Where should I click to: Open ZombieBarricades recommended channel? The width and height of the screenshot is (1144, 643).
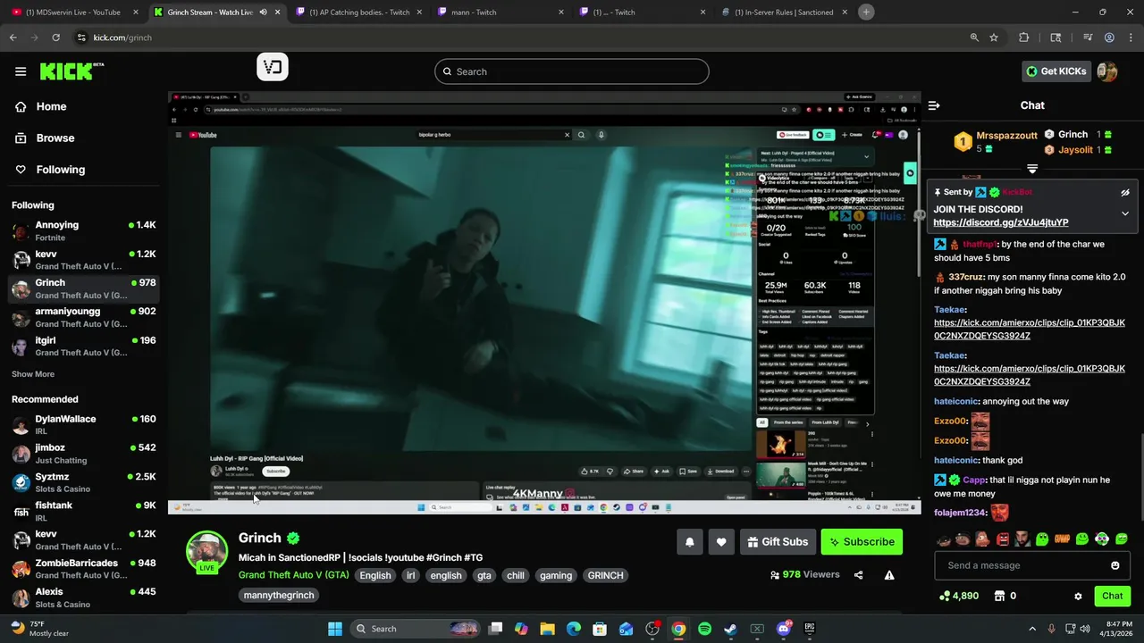tap(83, 569)
